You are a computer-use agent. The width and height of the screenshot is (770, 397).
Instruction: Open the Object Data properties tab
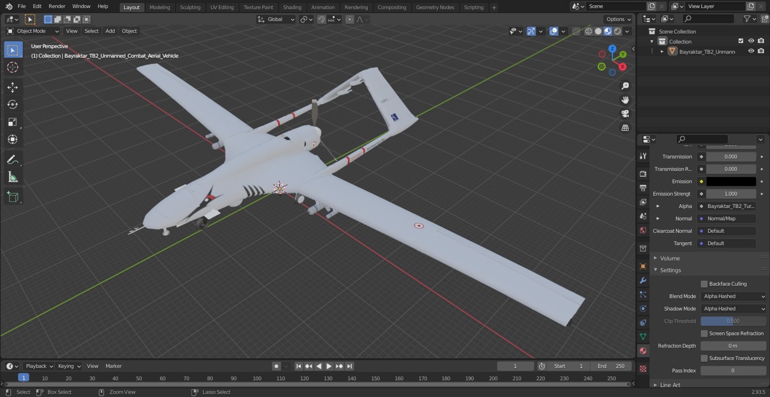[643, 337]
